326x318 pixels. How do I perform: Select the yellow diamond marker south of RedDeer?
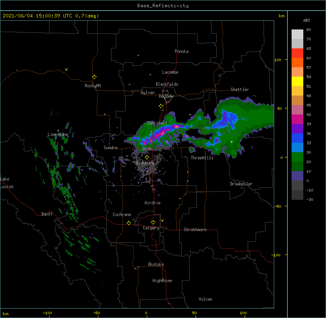tap(161, 106)
